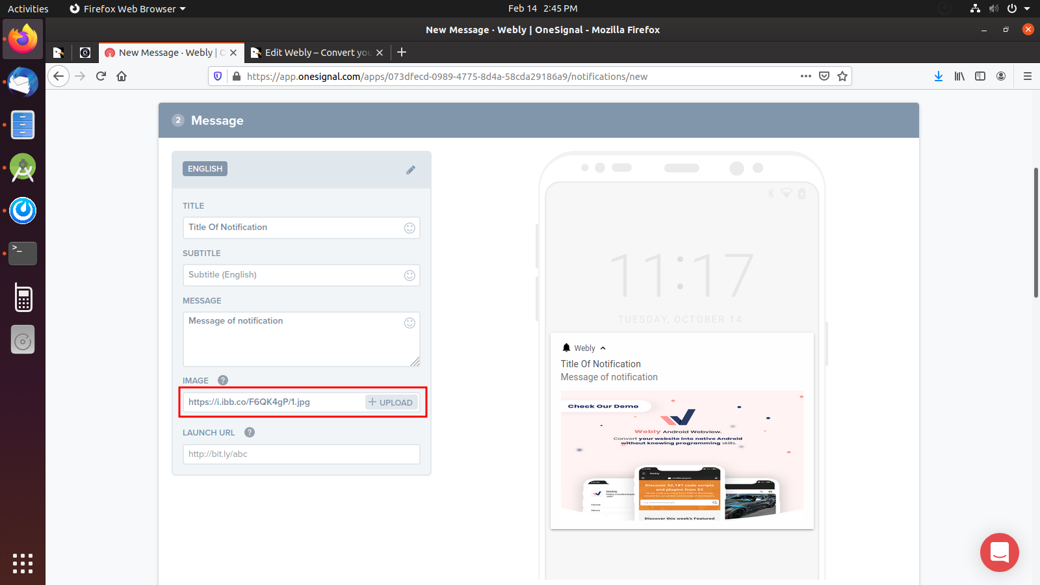
Task: Select the first pinned tab
Action: 58,53
